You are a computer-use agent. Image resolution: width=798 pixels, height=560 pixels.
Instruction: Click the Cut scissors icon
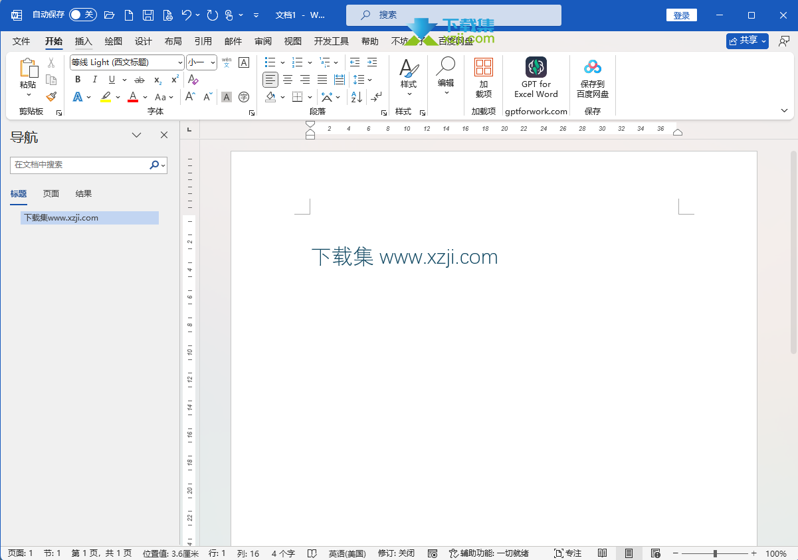click(51, 62)
